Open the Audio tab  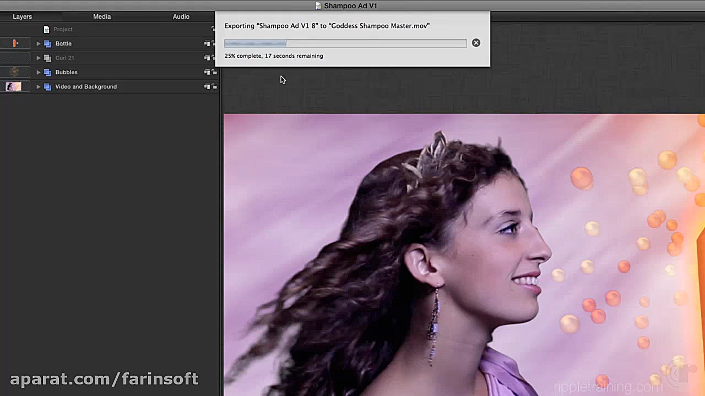click(x=181, y=16)
